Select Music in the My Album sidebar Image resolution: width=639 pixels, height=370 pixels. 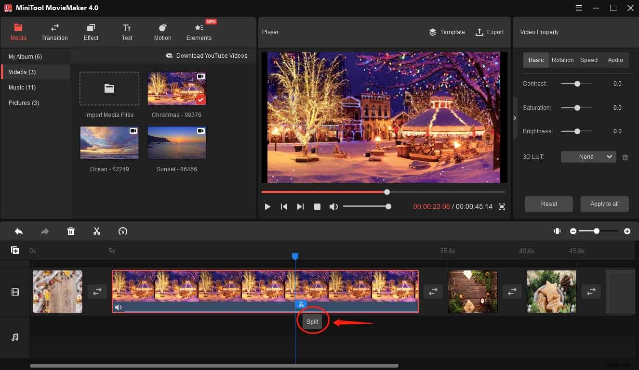[x=22, y=87]
